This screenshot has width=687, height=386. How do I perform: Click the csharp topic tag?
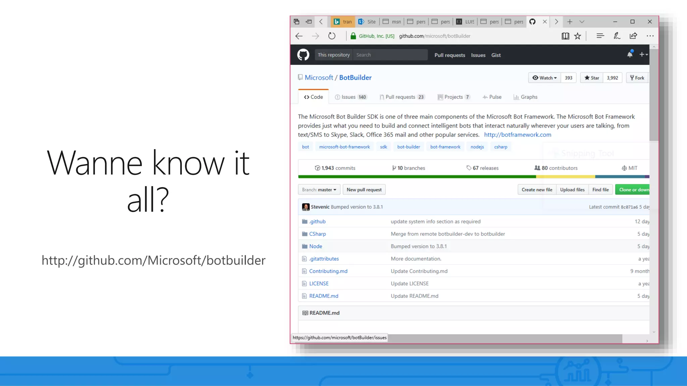click(x=500, y=147)
